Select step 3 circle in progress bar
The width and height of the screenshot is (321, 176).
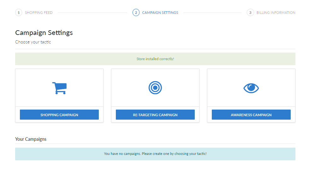(250, 13)
